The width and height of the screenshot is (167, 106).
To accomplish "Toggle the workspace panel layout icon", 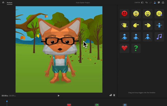I will 142,2.
